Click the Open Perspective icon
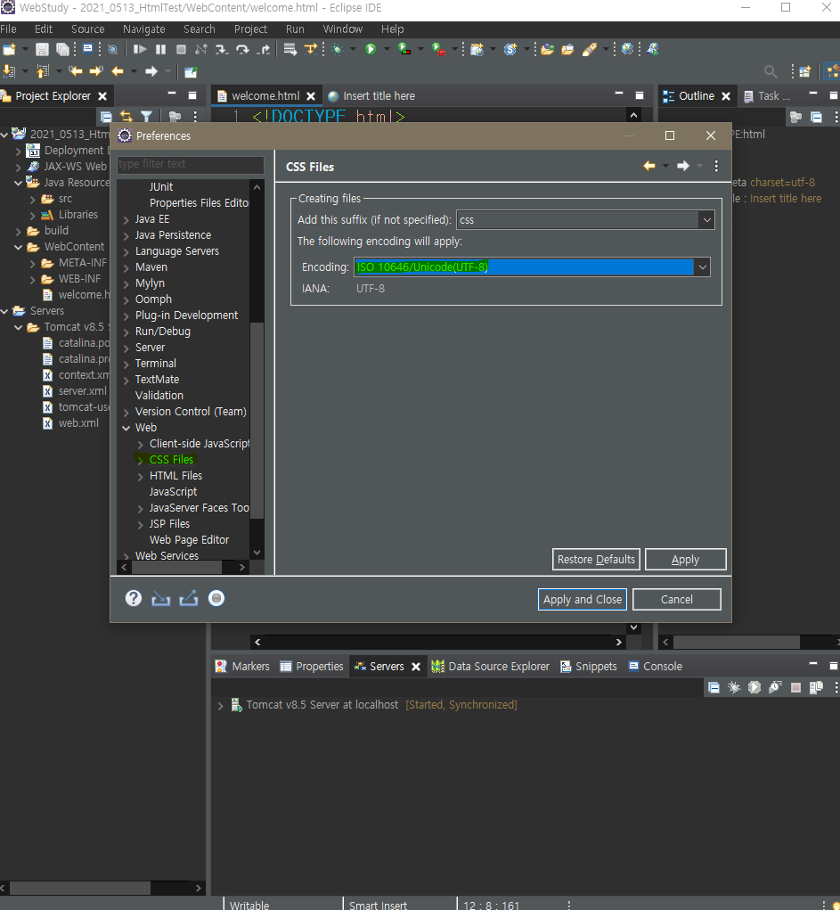The width and height of the screenshot is (840, 910). point(804,71)
